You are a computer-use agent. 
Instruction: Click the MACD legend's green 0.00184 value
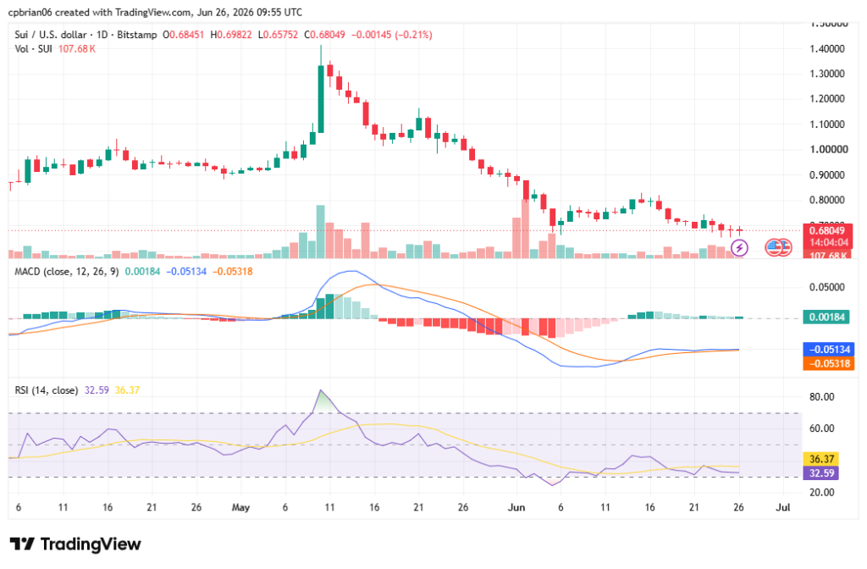[x=142, y=272]
